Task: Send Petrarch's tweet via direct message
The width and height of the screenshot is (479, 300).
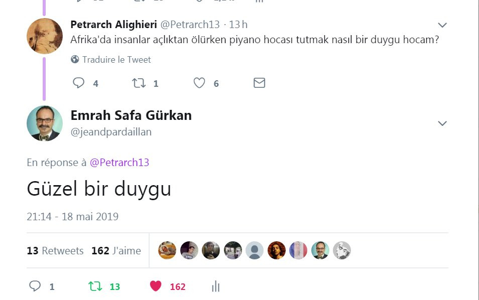Action: (x=260, y=83)
